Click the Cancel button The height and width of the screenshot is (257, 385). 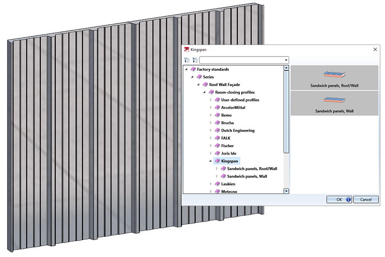click(366, 200)
